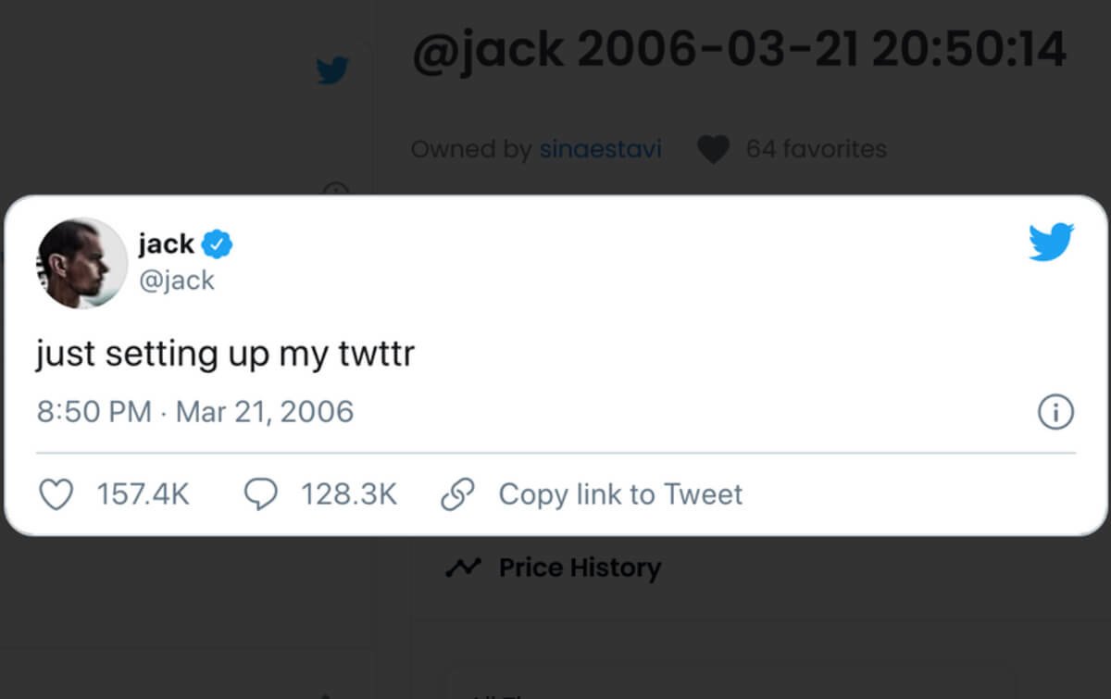Click the 157.4K likes count
This screenshot has height=699, width=1111.
point(143,494)
